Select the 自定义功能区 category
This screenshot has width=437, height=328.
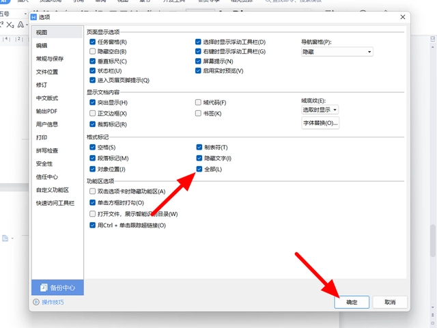(57, 190)
